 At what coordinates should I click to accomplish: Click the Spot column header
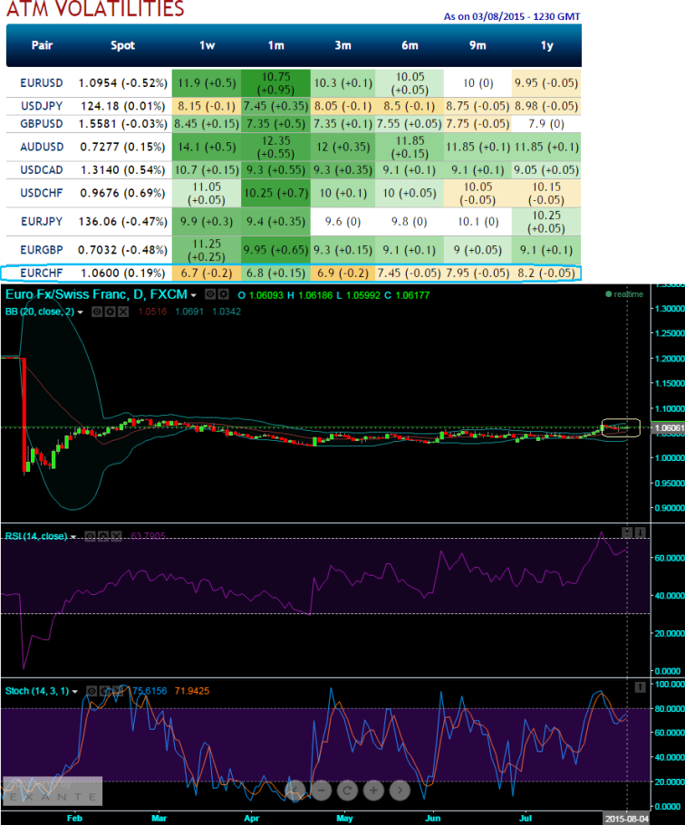(x=123, y=43)
